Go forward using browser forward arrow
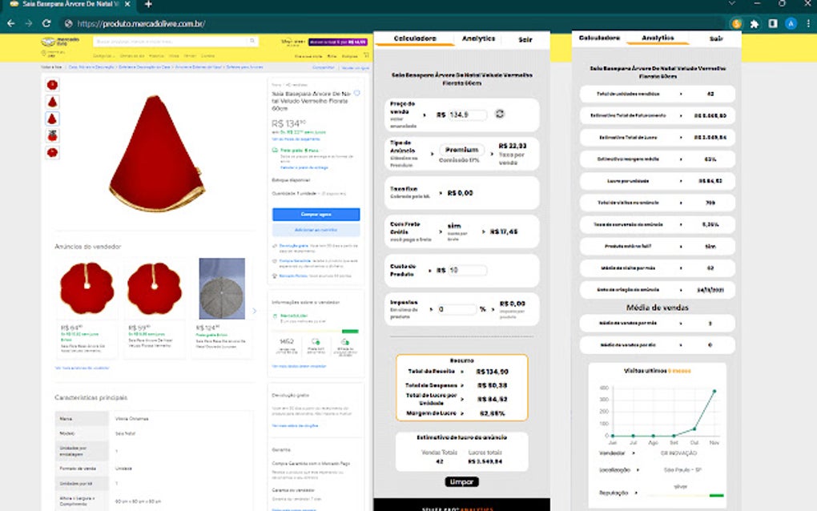 pos(29,23)
